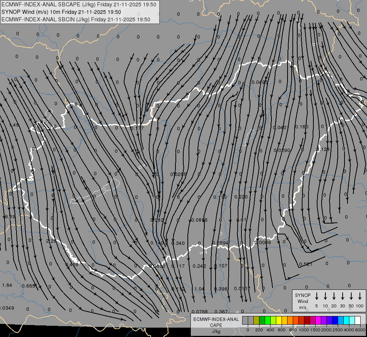This screenshot has height=337, width=367.
Task: Click the map value 0.177
Action: click(137, 128)
